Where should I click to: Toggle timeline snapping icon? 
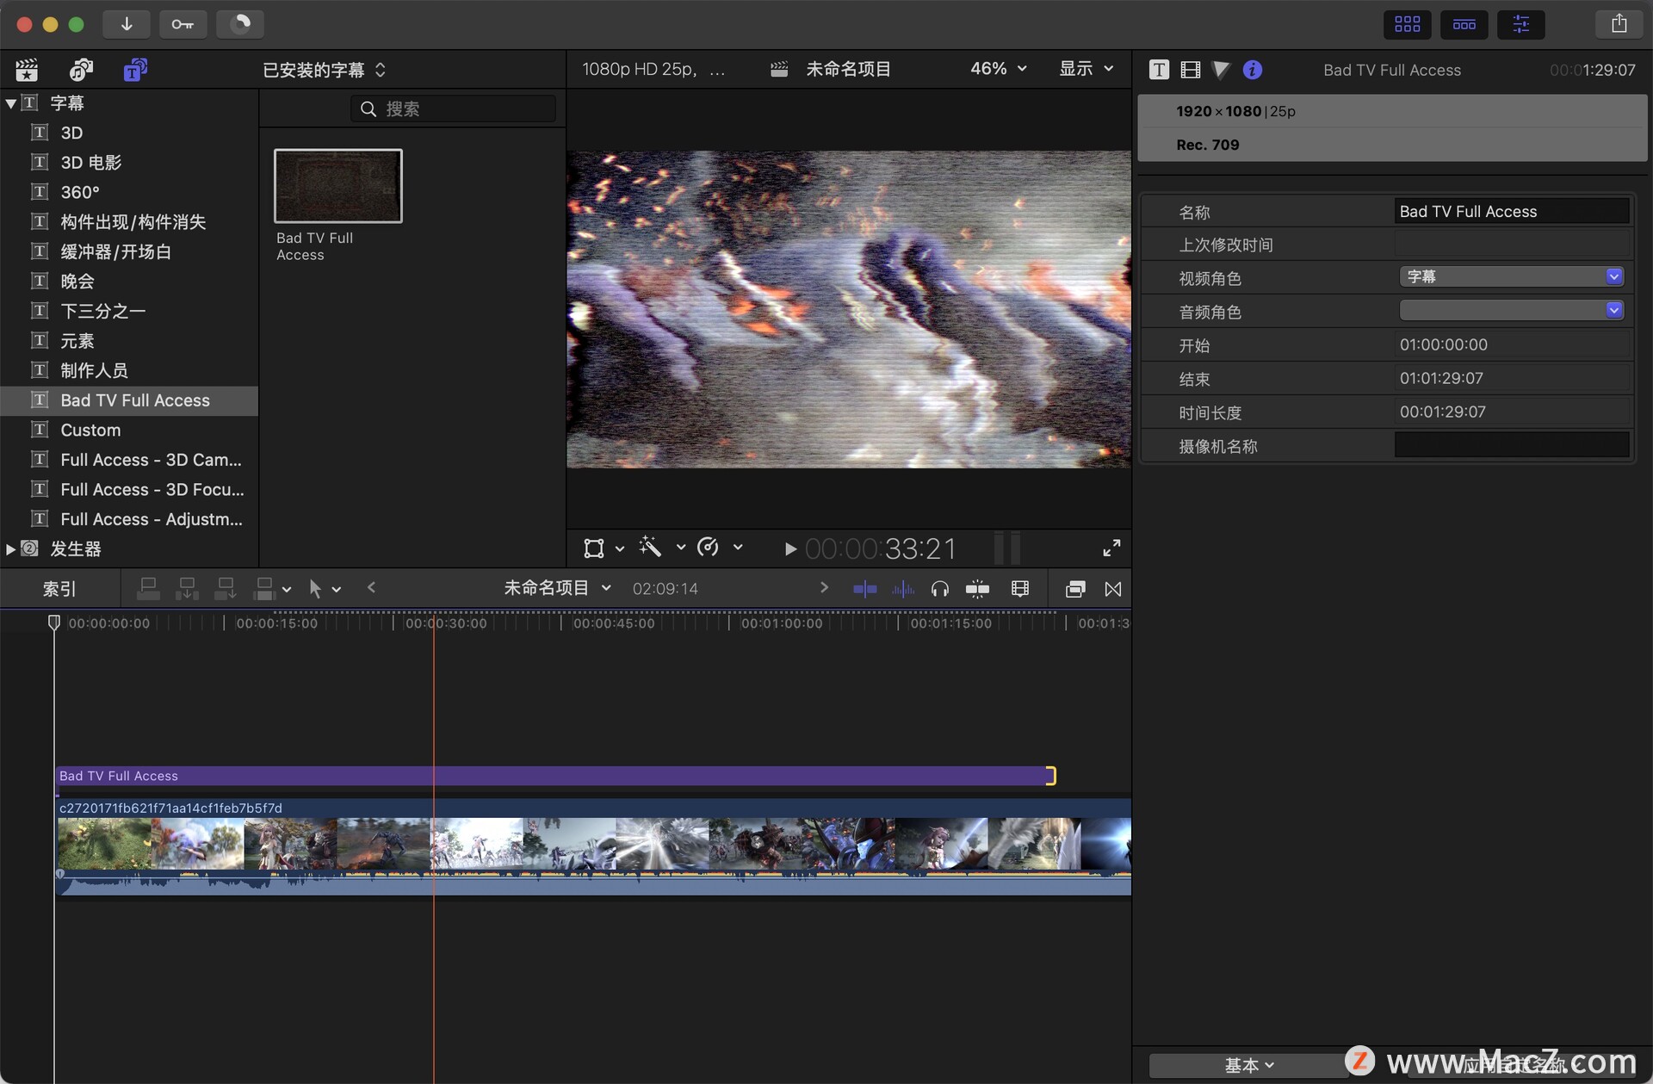[977, 589]
